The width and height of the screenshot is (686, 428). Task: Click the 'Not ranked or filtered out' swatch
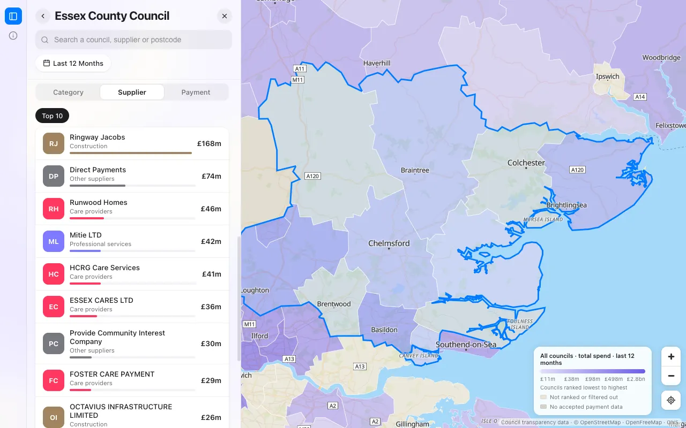click(543, 397)
